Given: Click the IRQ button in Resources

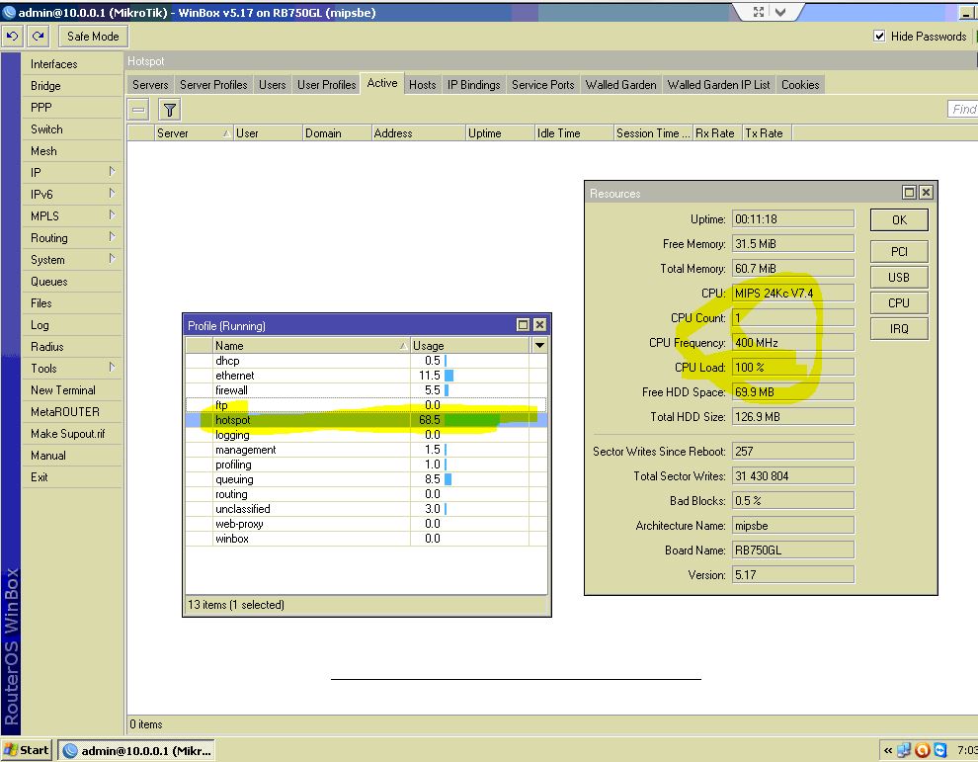Looking at the screenshot, I should (x=898, y=329).
